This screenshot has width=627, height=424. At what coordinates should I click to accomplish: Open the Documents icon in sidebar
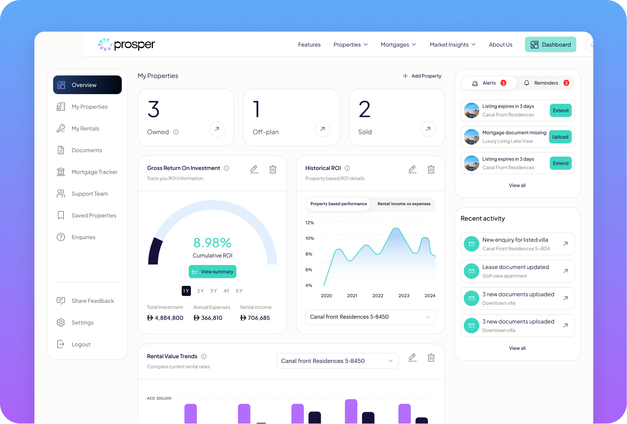point(61,150)
